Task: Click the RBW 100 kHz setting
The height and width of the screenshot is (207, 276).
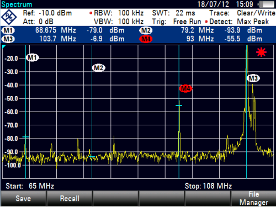Action: click(x=116, y=13)
